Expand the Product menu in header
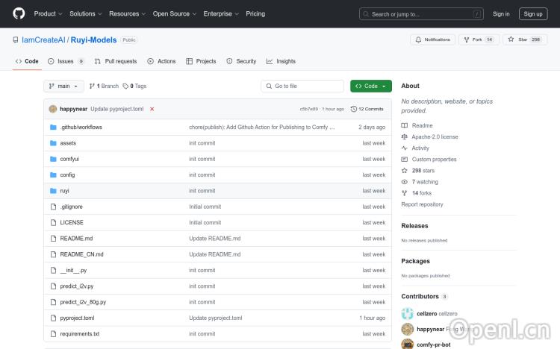560x349 pixels. click(x=47, y=13)
